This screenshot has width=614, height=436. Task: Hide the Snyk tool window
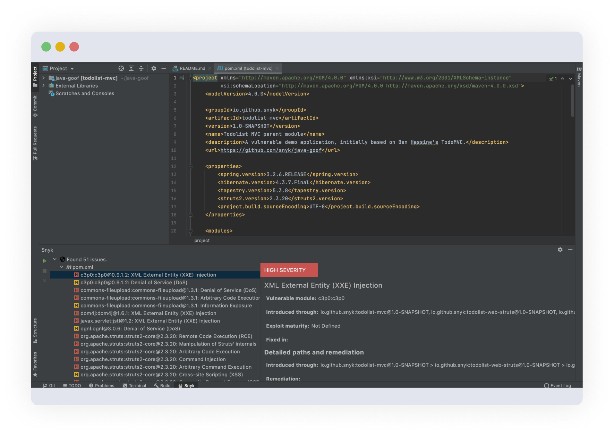[x=570, y=250]
